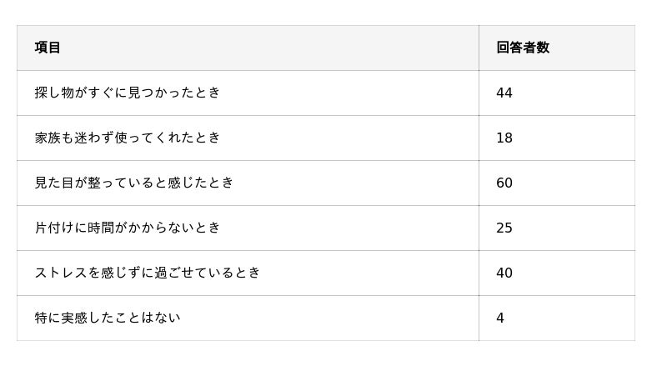Click the value 44 cell
The width and height of the screenshot is (667, 366).
click(504, 93)
